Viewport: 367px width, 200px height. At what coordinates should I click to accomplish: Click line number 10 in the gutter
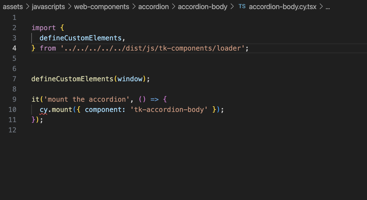[13, 109]
